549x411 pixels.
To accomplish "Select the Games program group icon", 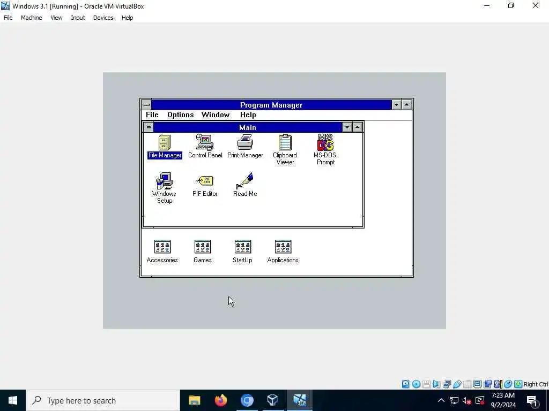I will (x=202, y=252).
